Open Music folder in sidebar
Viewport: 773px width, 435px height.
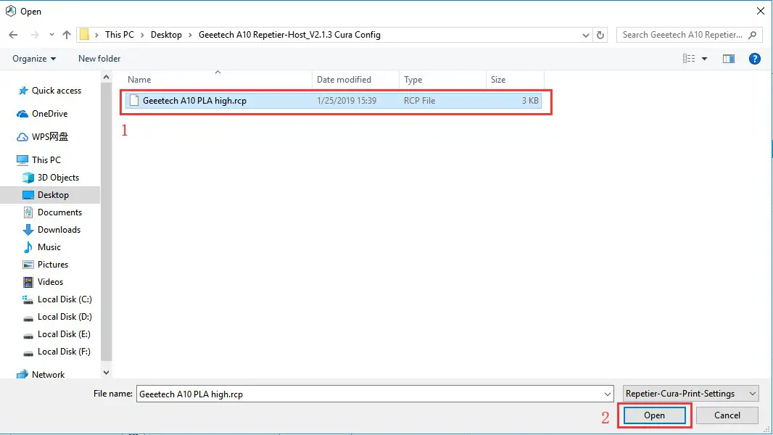(49, 247)
